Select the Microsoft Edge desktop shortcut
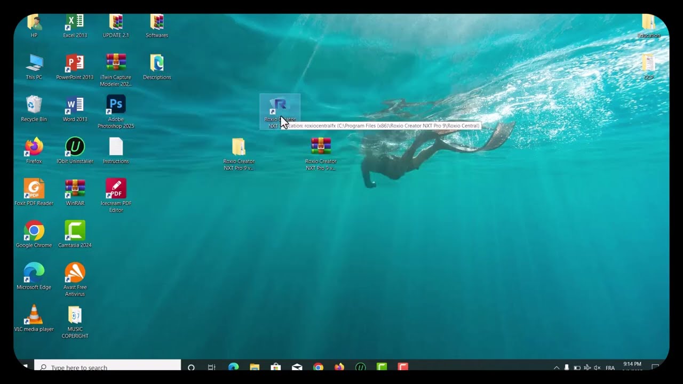This screenshot has height=384, width=683. (x=34, y=276)
